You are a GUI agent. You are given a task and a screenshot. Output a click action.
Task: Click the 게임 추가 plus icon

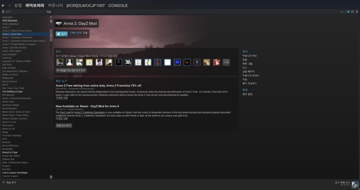4,182
